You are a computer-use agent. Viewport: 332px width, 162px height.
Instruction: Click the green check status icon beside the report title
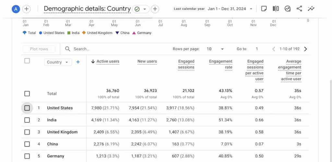point(137,9)
